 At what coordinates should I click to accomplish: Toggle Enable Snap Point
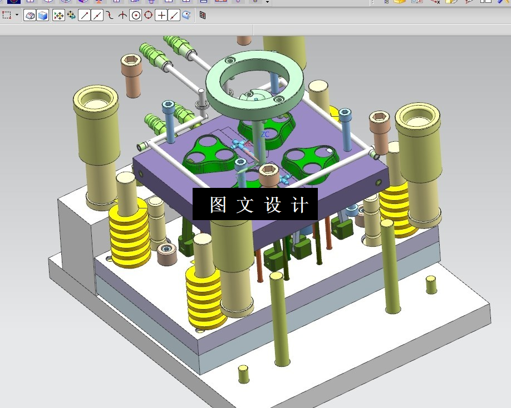coord(58,16)
